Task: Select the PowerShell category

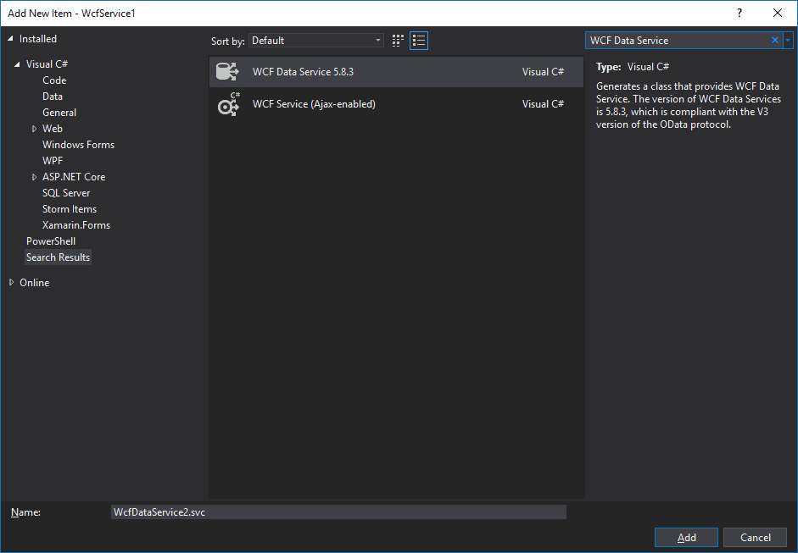Action: tap(51, 241)
